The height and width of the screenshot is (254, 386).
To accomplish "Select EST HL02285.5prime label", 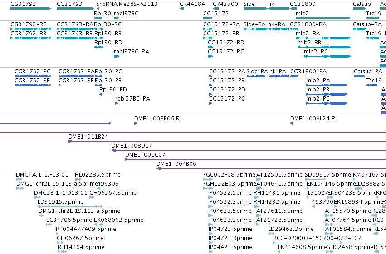I will click(98, 175).
